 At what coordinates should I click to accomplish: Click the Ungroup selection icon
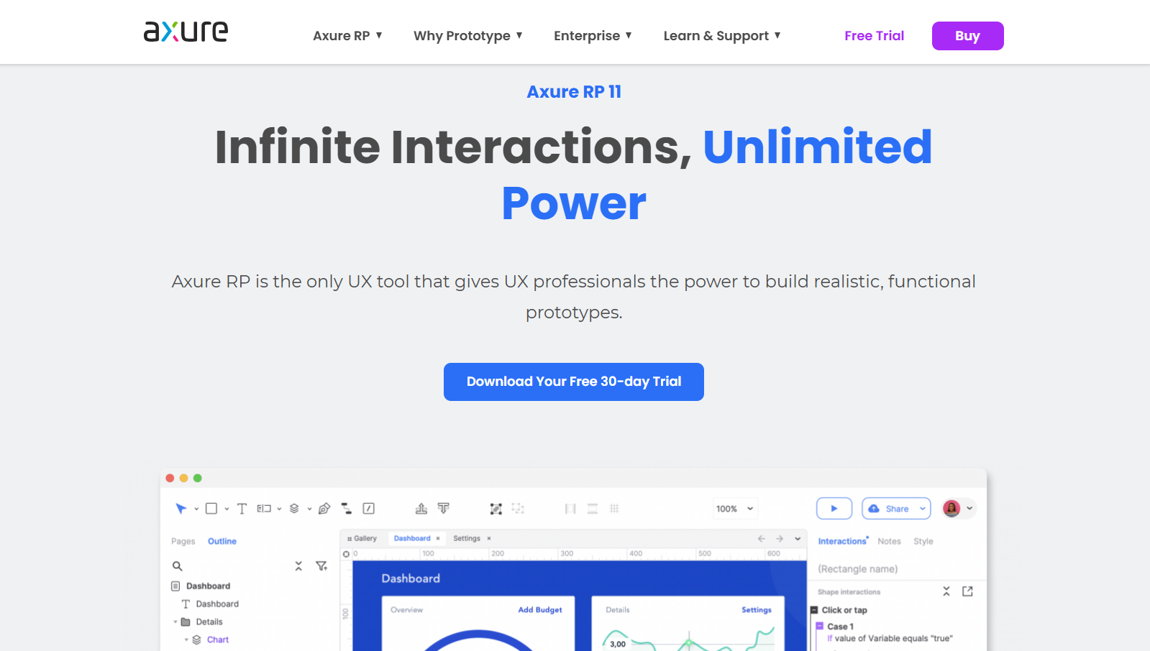518,509
